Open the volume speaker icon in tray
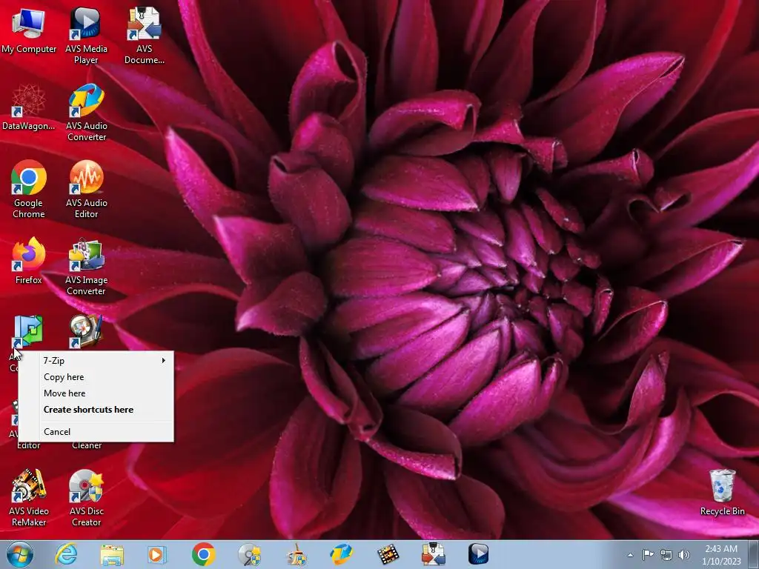The width and height of the screenshot is (759, 569). (684, 555)
